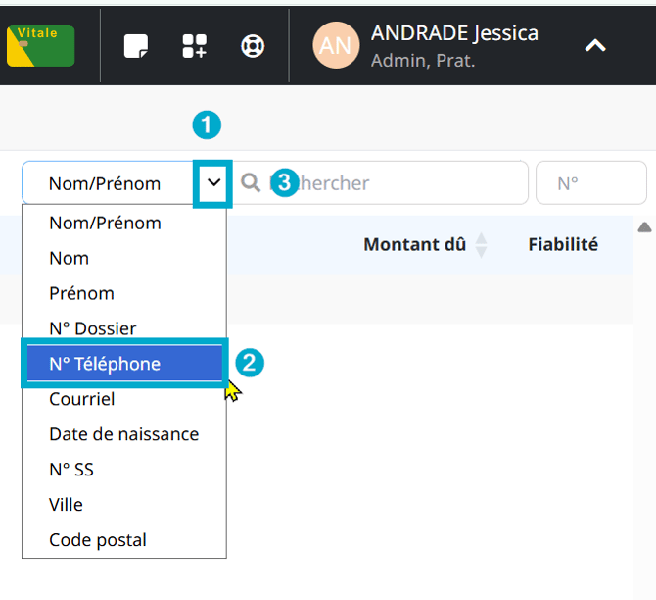Image resolution: width=656 pixels, height=600 pixels.
Task: Click the ANDRADE Jessica user name
Action: pos(454,34)
